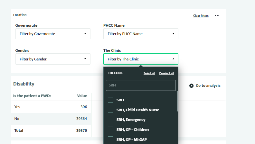The image size is (255, 144).
Task: Click the Go to analysis play icon
Action: [x=192, y=85]
